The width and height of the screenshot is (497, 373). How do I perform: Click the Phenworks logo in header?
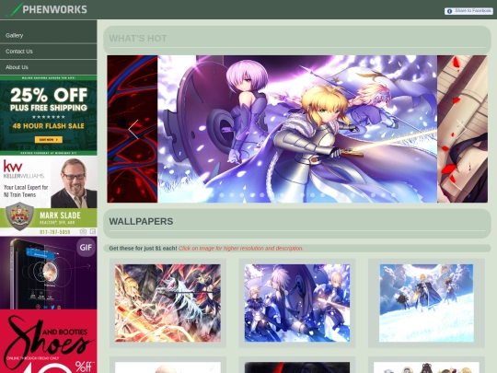46,9
